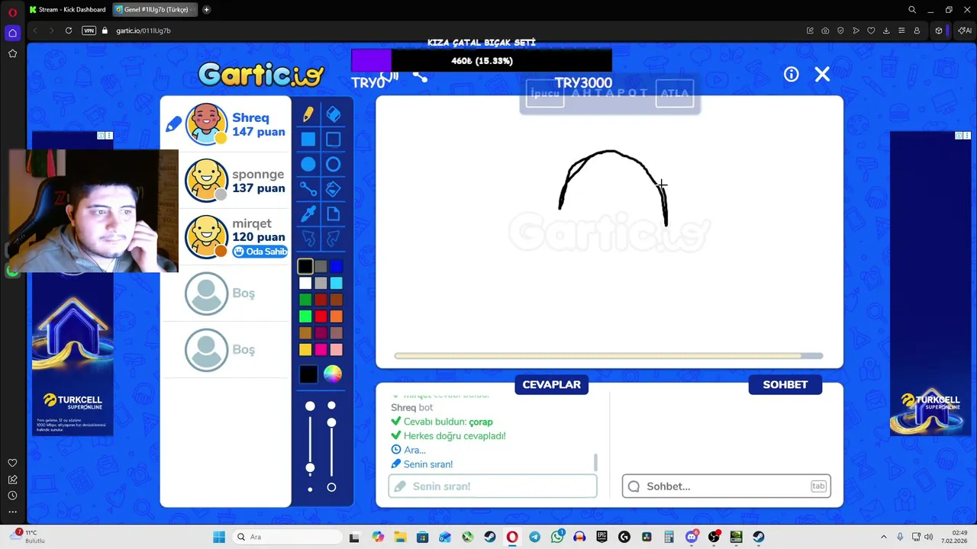
Task: Select the filled circle tool
Action: 308,165
